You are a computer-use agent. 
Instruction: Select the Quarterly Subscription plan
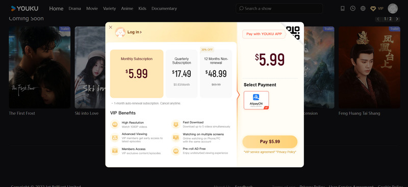[x=182, y=74]
